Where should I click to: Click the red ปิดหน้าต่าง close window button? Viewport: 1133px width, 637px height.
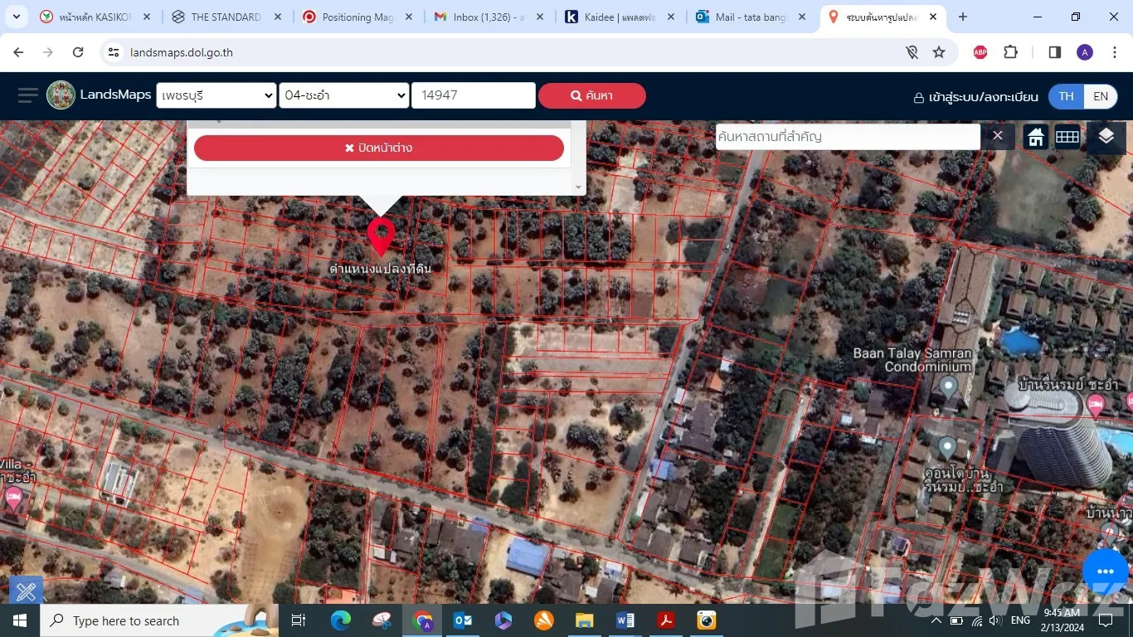[x=379, y=148]
